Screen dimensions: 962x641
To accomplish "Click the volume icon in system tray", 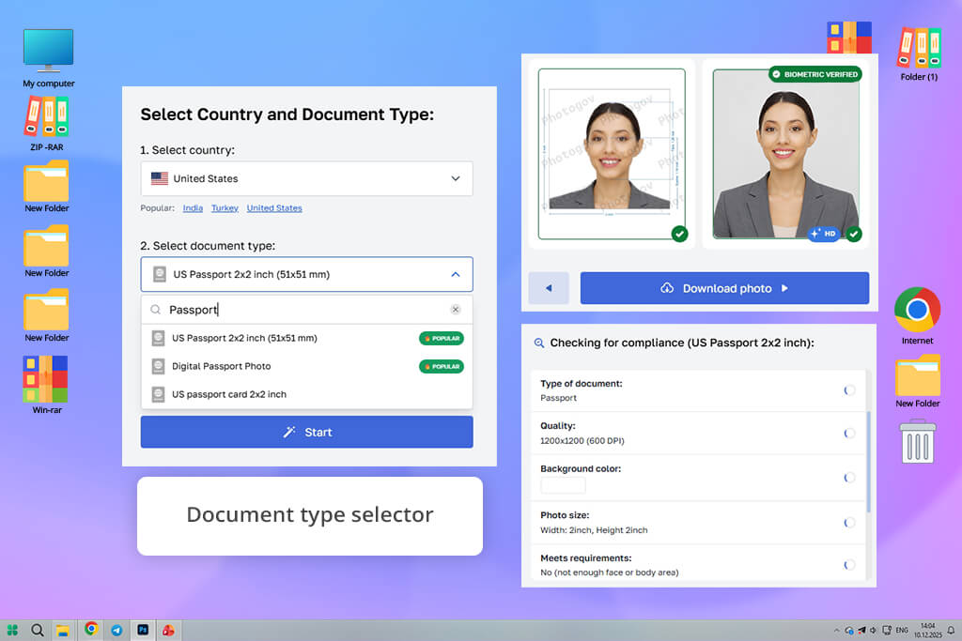I will click(873, 630).
